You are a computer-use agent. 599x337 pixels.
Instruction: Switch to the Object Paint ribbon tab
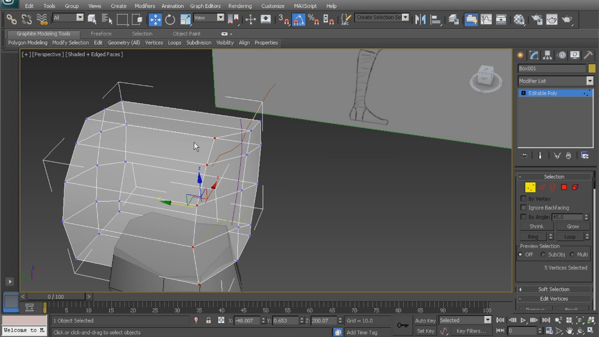click(x=186, y=34)
